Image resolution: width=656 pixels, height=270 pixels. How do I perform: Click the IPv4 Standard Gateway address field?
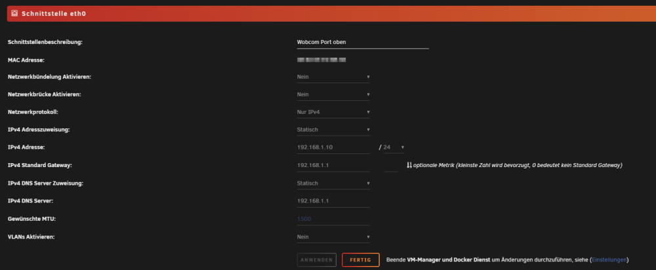333,166
